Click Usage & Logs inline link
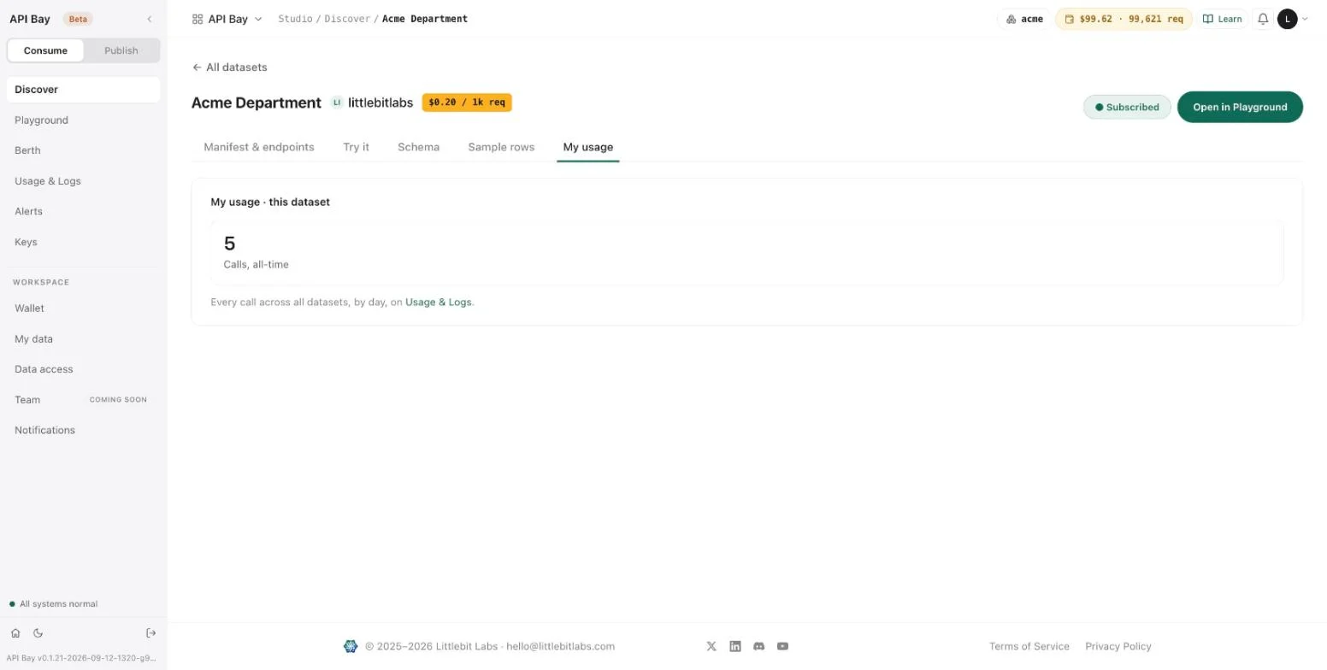The image size is (1327, 670). [x=438, y=303]
